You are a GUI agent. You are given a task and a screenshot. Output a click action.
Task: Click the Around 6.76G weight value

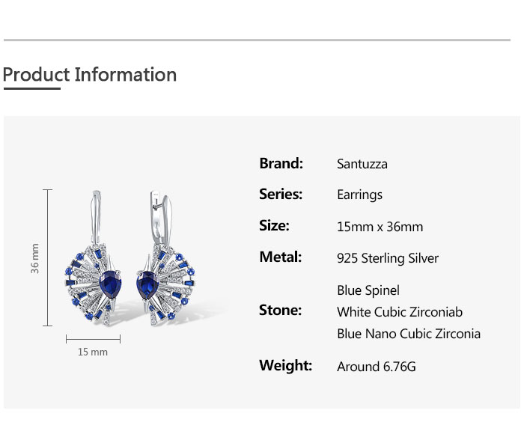376,367
